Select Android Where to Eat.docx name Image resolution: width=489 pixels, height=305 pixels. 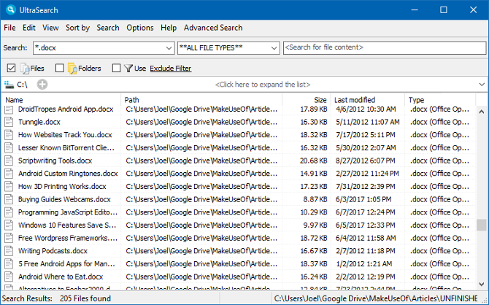(61, 277)
